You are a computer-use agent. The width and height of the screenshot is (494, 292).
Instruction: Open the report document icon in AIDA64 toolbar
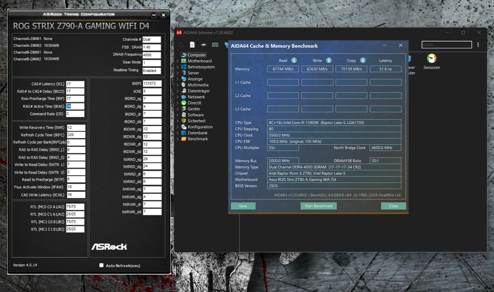192,45
